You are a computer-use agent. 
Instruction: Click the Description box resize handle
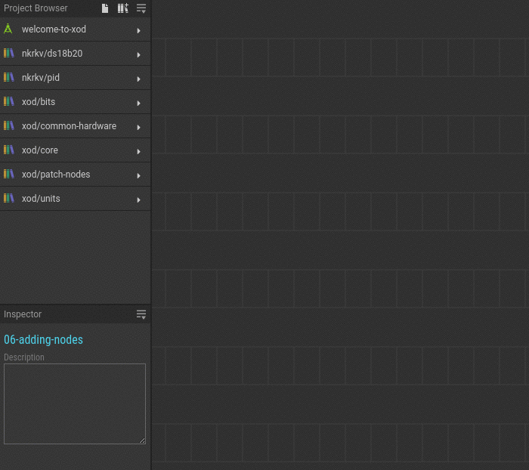coord(141,440)
